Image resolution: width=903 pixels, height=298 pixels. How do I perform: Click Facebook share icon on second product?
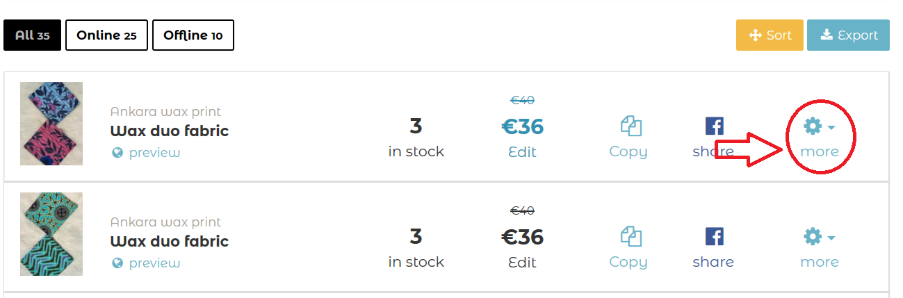714,237
